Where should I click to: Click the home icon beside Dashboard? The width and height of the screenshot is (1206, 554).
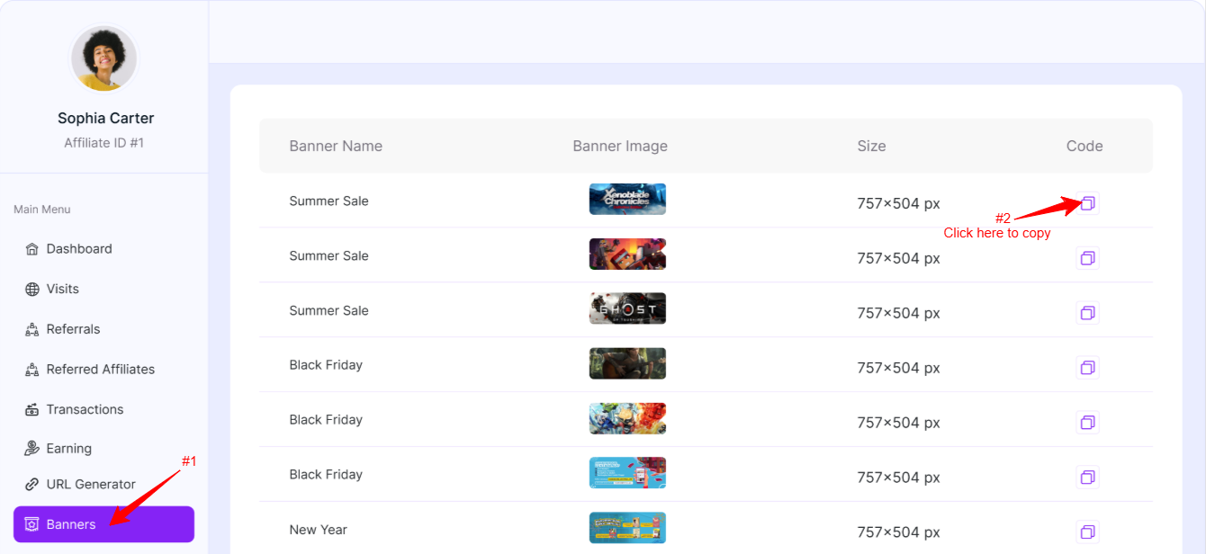[x=32, y=249]
